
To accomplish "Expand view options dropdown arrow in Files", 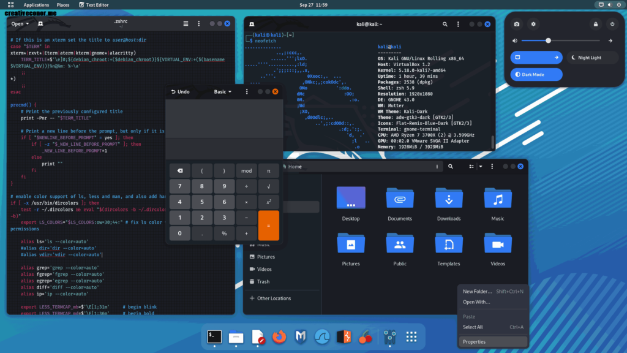I will click(481, 167).
